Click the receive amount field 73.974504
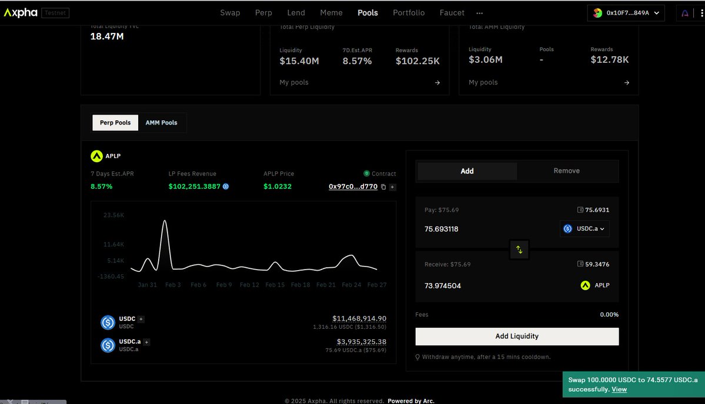705x404 pixels. pos(443,286)
